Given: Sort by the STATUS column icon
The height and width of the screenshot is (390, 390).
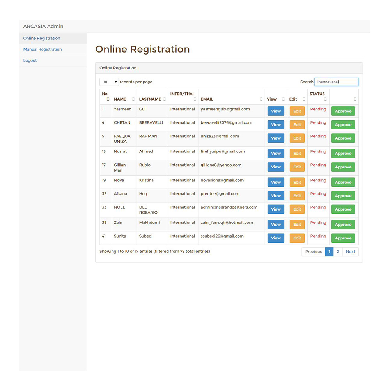Looking at the screenshot, I should tap(325, 99).
